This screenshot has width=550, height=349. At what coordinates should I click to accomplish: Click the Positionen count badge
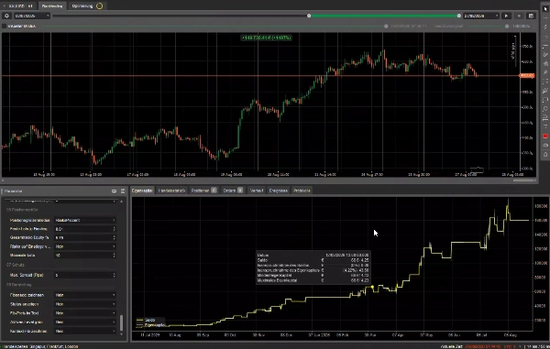(214, 191)
